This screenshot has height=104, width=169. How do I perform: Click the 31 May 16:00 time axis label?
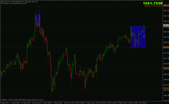(133, 103)
